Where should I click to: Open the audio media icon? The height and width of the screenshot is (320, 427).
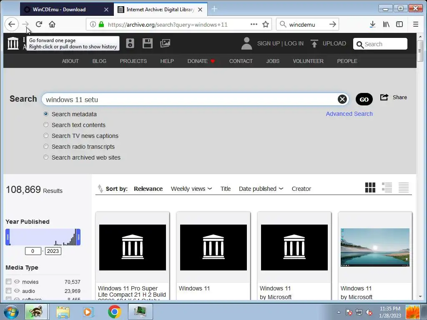pos(130,43)
